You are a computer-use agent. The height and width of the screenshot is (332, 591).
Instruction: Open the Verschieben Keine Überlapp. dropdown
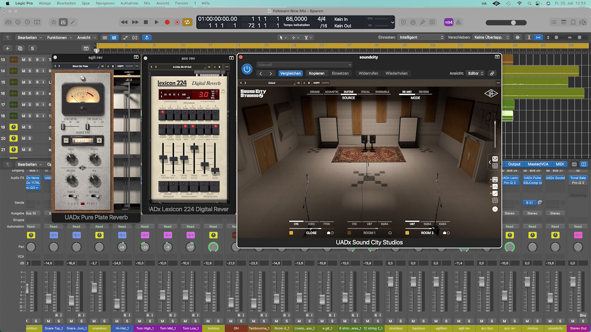[491, 38]
